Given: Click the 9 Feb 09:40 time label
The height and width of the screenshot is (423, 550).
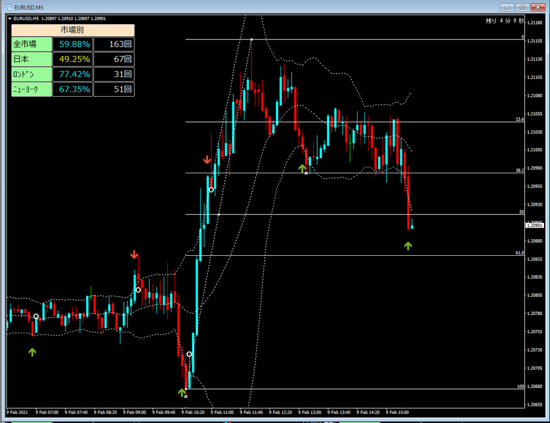Looking at the screenshot, I should pos(164,412).
